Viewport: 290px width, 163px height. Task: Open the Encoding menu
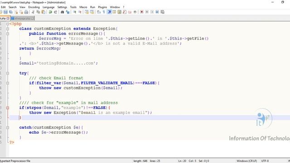pyautogui.click(x=34, y=7)
